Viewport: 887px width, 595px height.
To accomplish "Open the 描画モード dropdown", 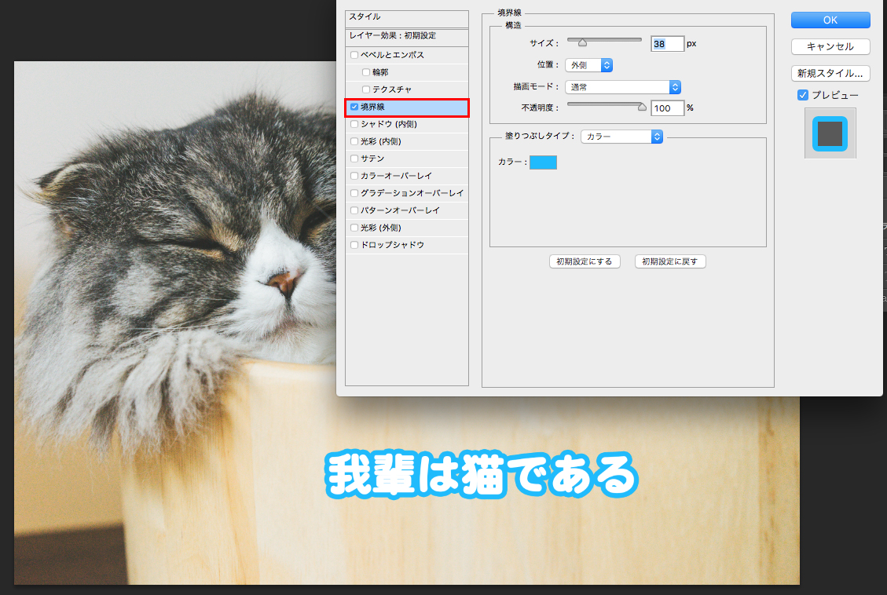I will (x=622, y=87).
